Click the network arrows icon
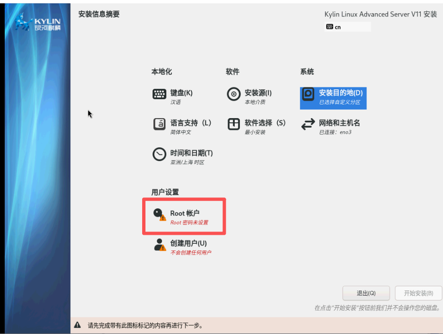 (308, 124)
